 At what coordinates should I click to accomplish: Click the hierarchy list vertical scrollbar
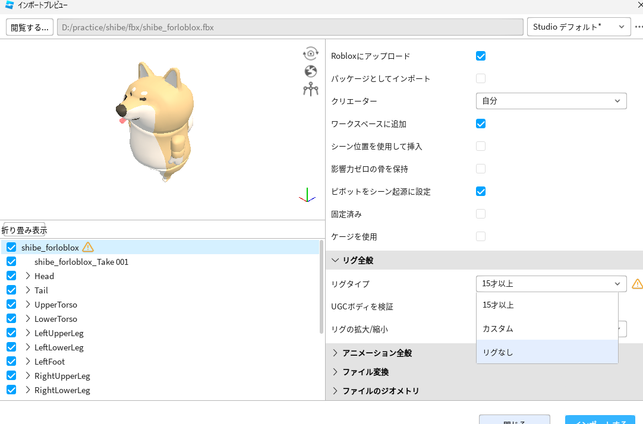322,287
